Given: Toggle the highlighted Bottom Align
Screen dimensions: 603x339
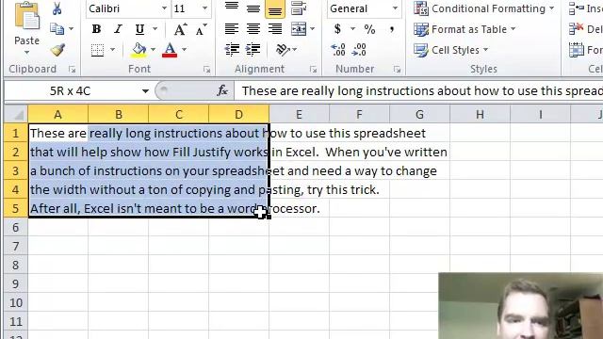Looking at the screenshot, I should [275, 8].
